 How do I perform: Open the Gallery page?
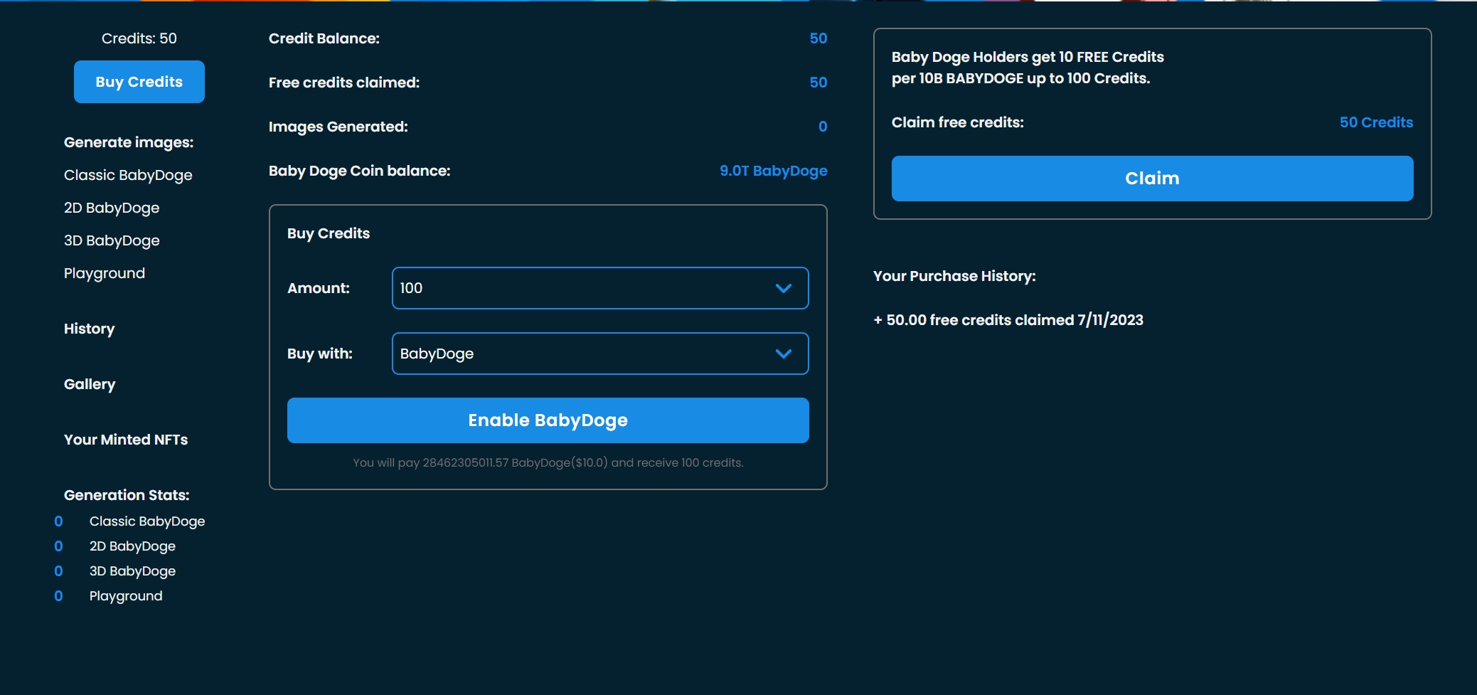tap(90, 384)
